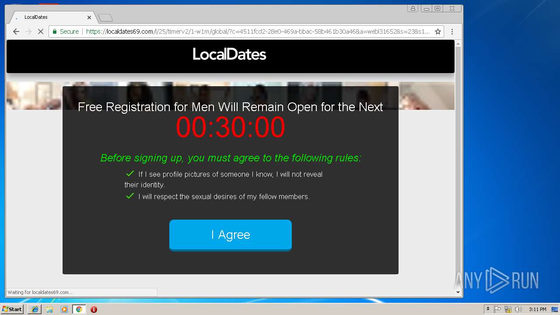Open a new tab
The height and width of the screenshot is (315, 560).
(x=105, y=17)
